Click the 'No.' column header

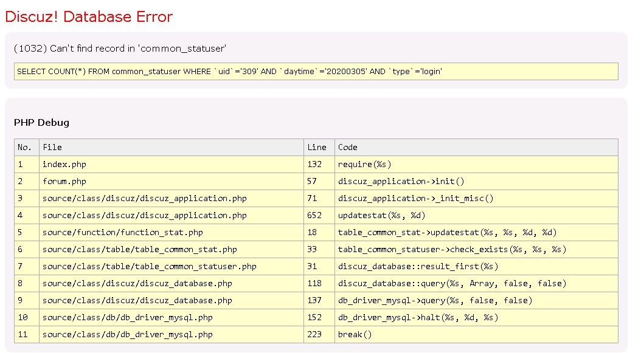tap(27, 147)
